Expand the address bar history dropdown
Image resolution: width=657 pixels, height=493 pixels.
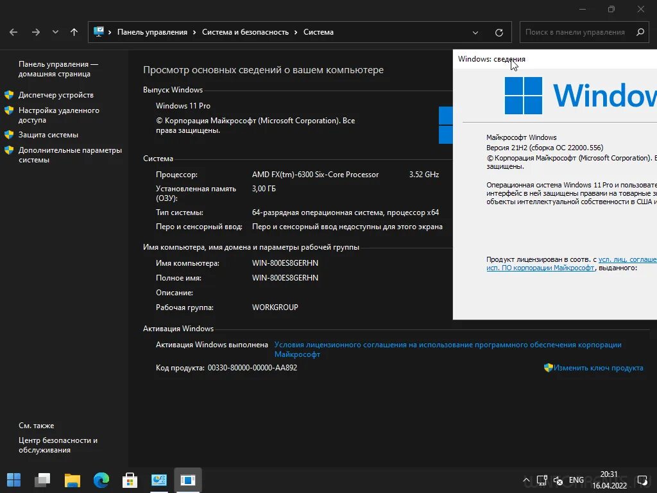pos(475,32)
